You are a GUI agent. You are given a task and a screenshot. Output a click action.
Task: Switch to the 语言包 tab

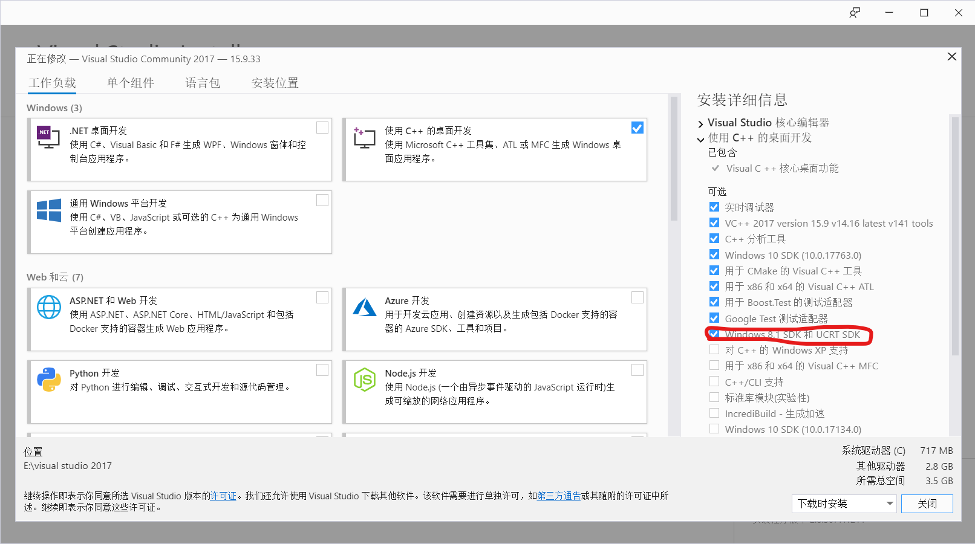[203, 83]
